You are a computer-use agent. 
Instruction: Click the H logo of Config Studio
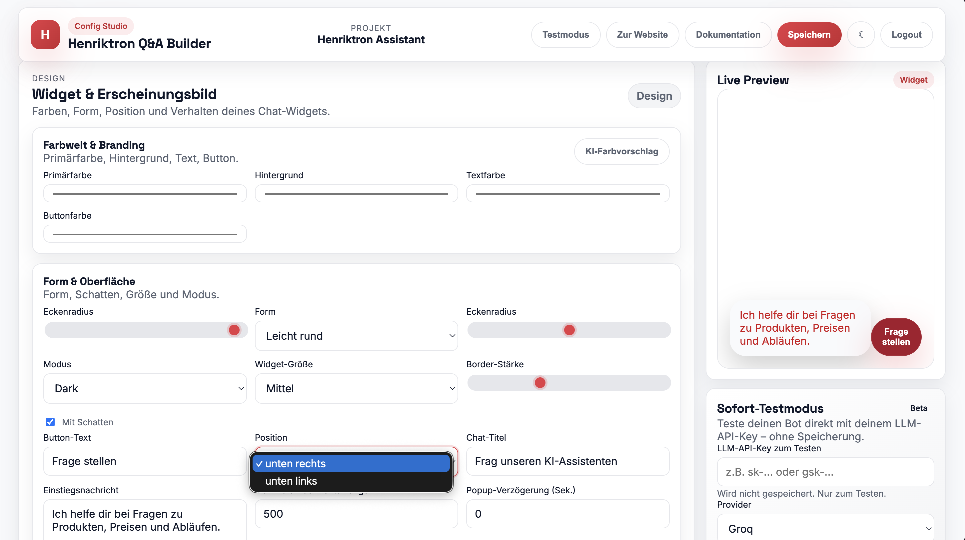45,34
